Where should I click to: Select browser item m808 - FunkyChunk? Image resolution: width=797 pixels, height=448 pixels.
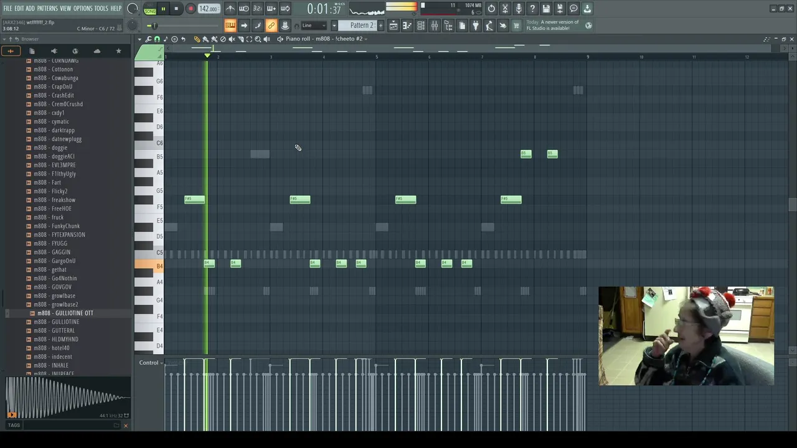point(57,226)
